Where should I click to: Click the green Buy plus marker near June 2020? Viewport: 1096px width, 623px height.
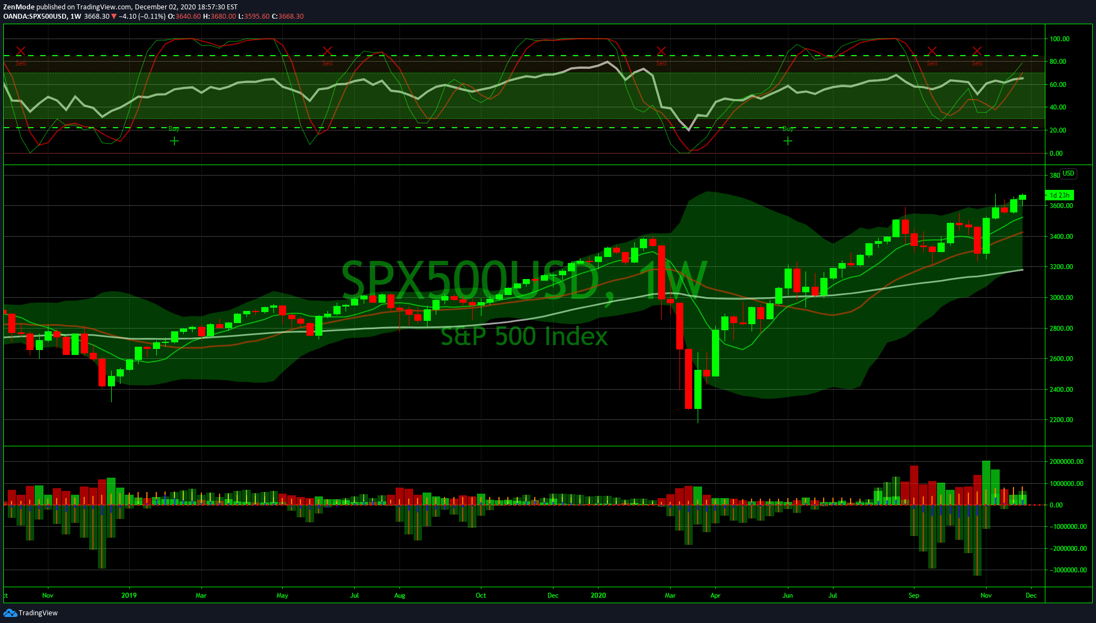(788, 141)
